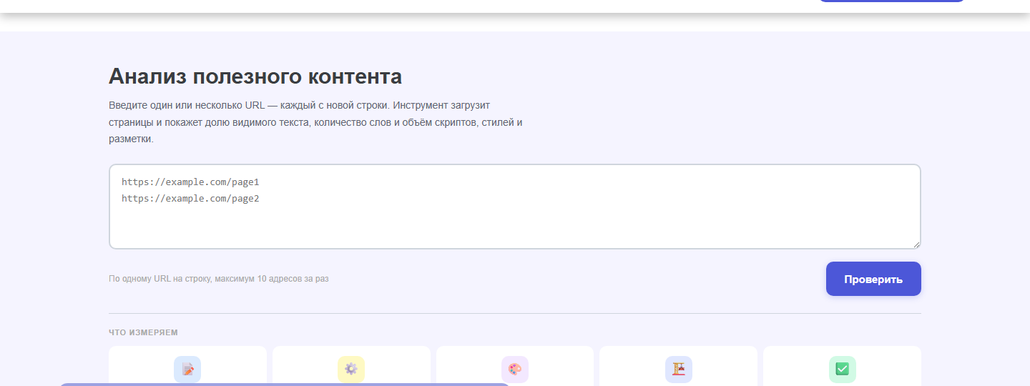Image resolution: width=1030 pixels, height=386 pixels.
Task: Click the ЧТО ИЗМЕРЯЕМ section label
Action: point(143,332)
